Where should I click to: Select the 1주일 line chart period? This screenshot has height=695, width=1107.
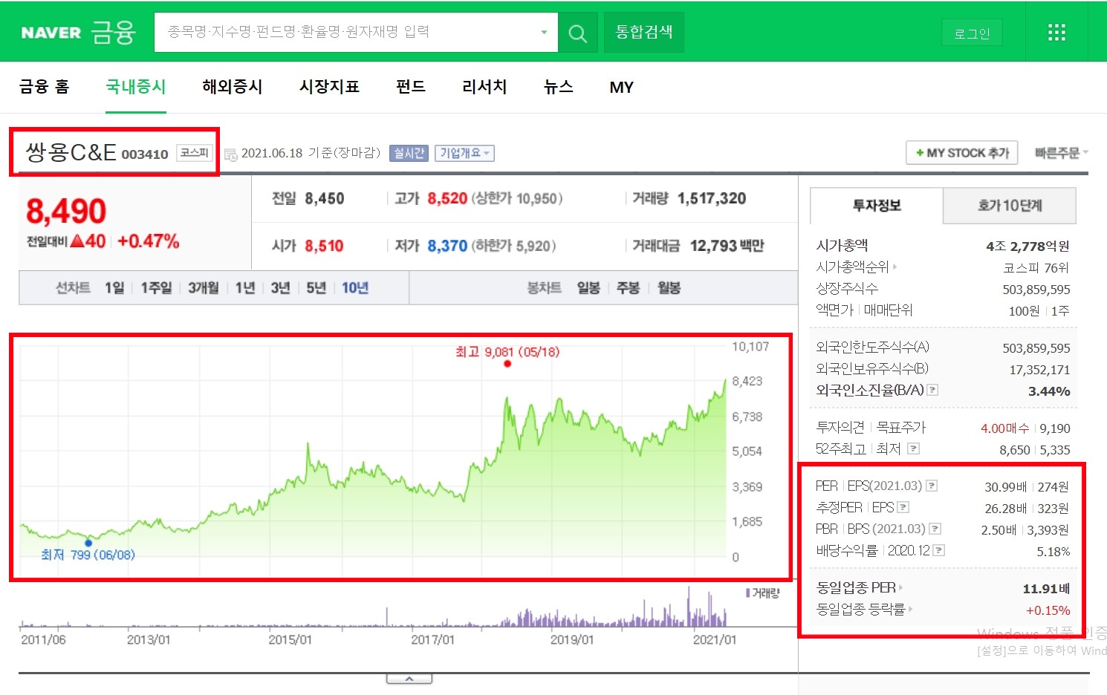(x=156, y=288)
